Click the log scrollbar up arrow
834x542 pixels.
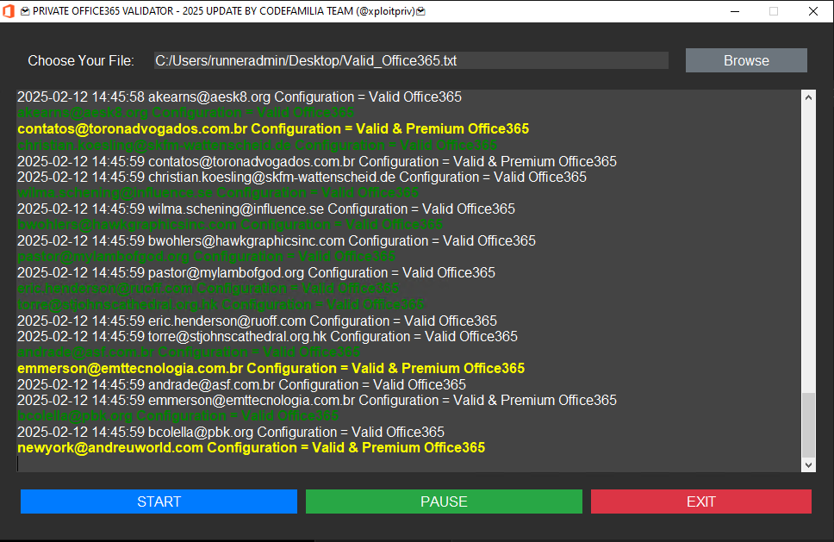(x=808, y=97)
